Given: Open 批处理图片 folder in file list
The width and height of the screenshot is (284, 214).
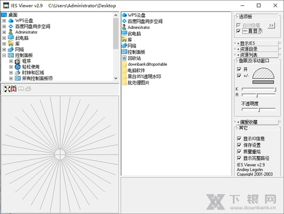Looking at the screenshot, I should (136, 83).
